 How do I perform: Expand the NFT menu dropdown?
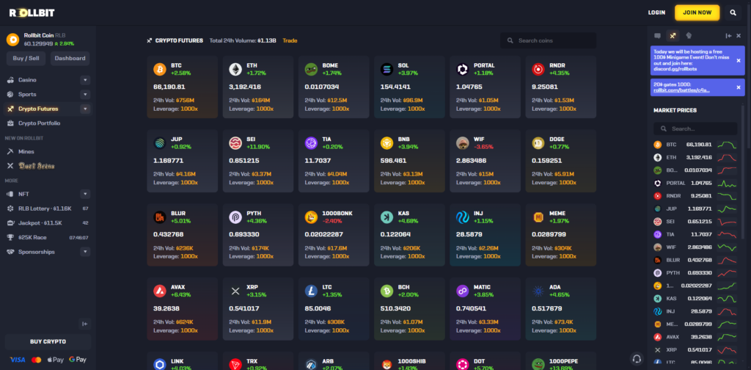click(85, 194)
